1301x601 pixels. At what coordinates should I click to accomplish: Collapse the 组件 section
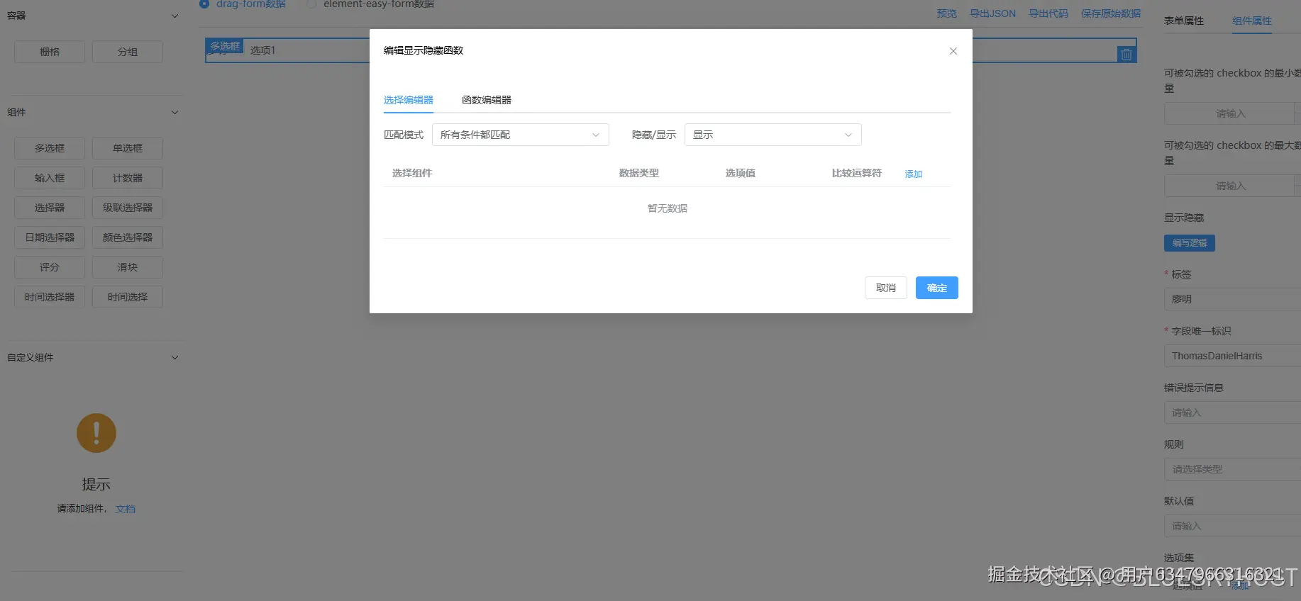pos(175,112)
